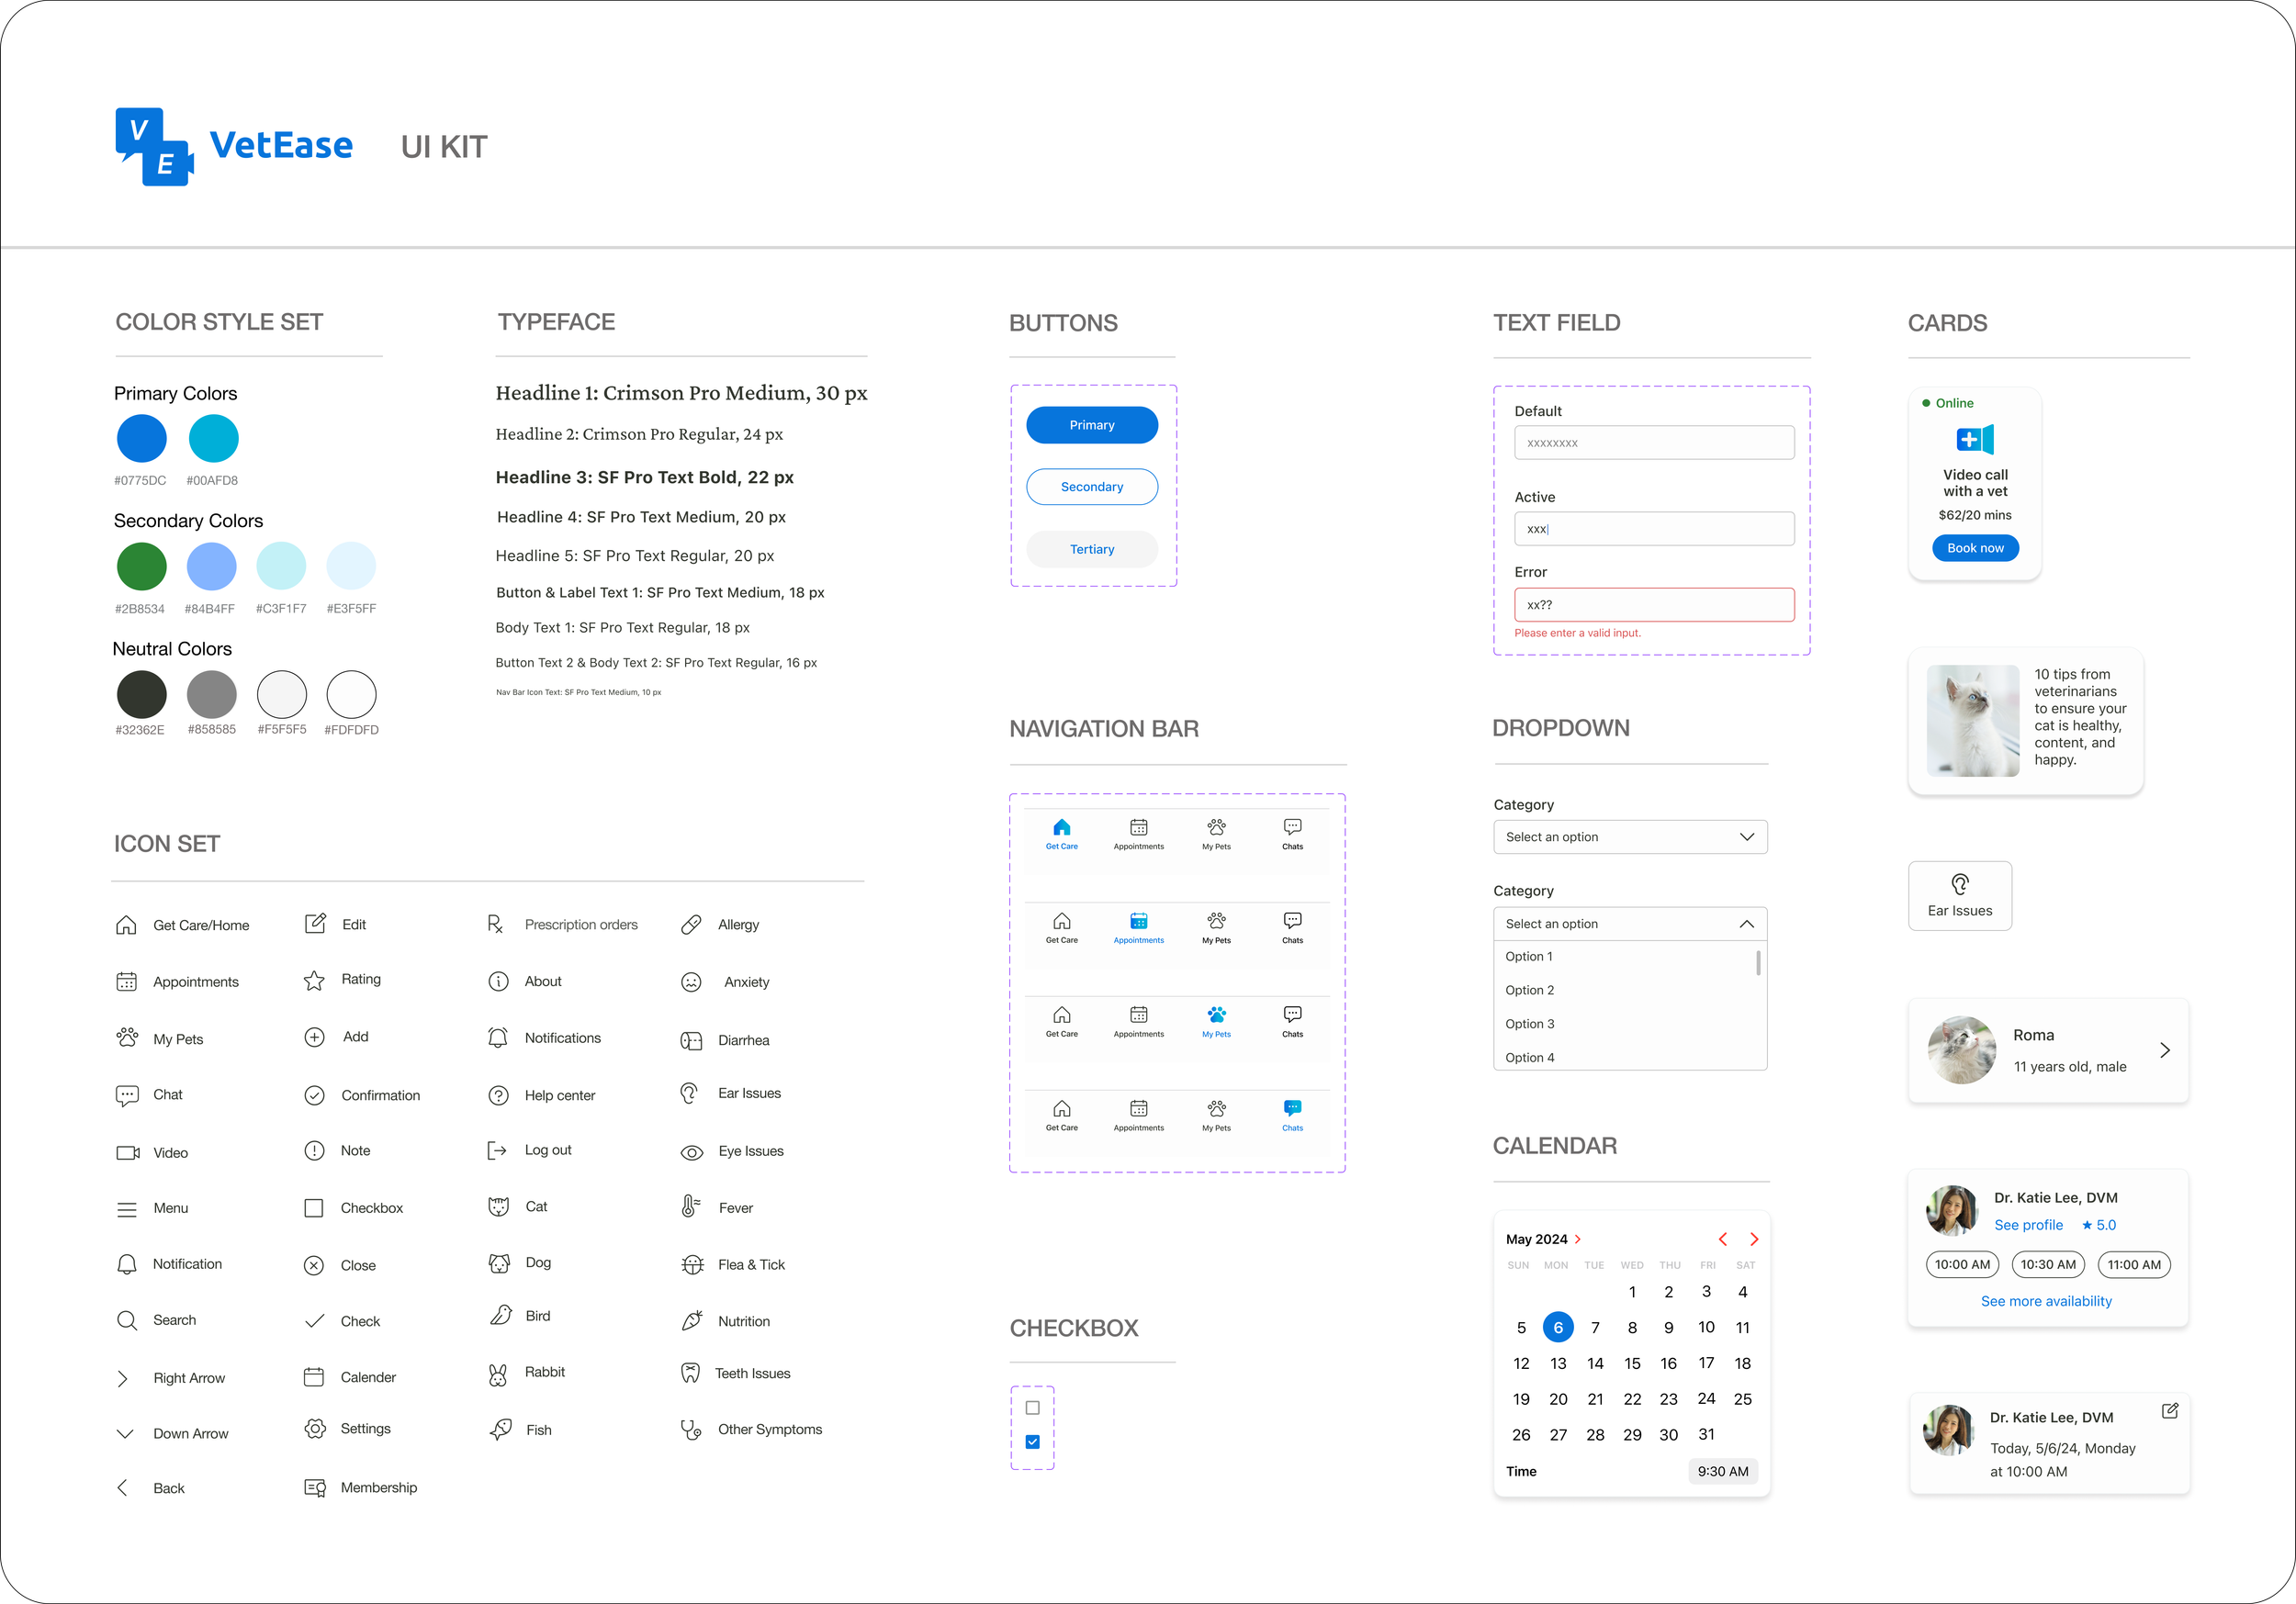Expand the collapsed Category dropdown
The height and width of the screenshot is (1604, 2296).
[1746, 837]
